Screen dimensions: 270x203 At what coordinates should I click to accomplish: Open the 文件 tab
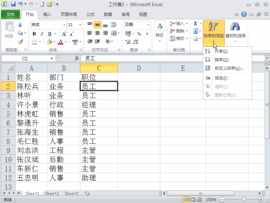tap(10, 15)
